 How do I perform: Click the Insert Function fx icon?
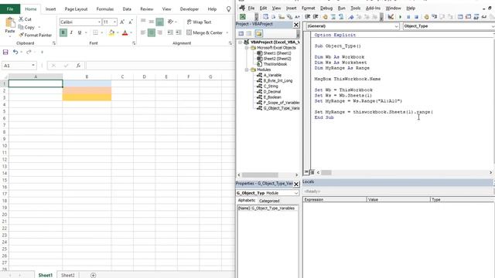(x=78, y=66)
